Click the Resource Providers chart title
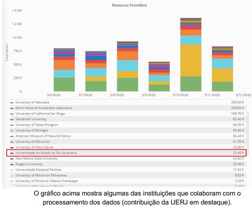 130,5
